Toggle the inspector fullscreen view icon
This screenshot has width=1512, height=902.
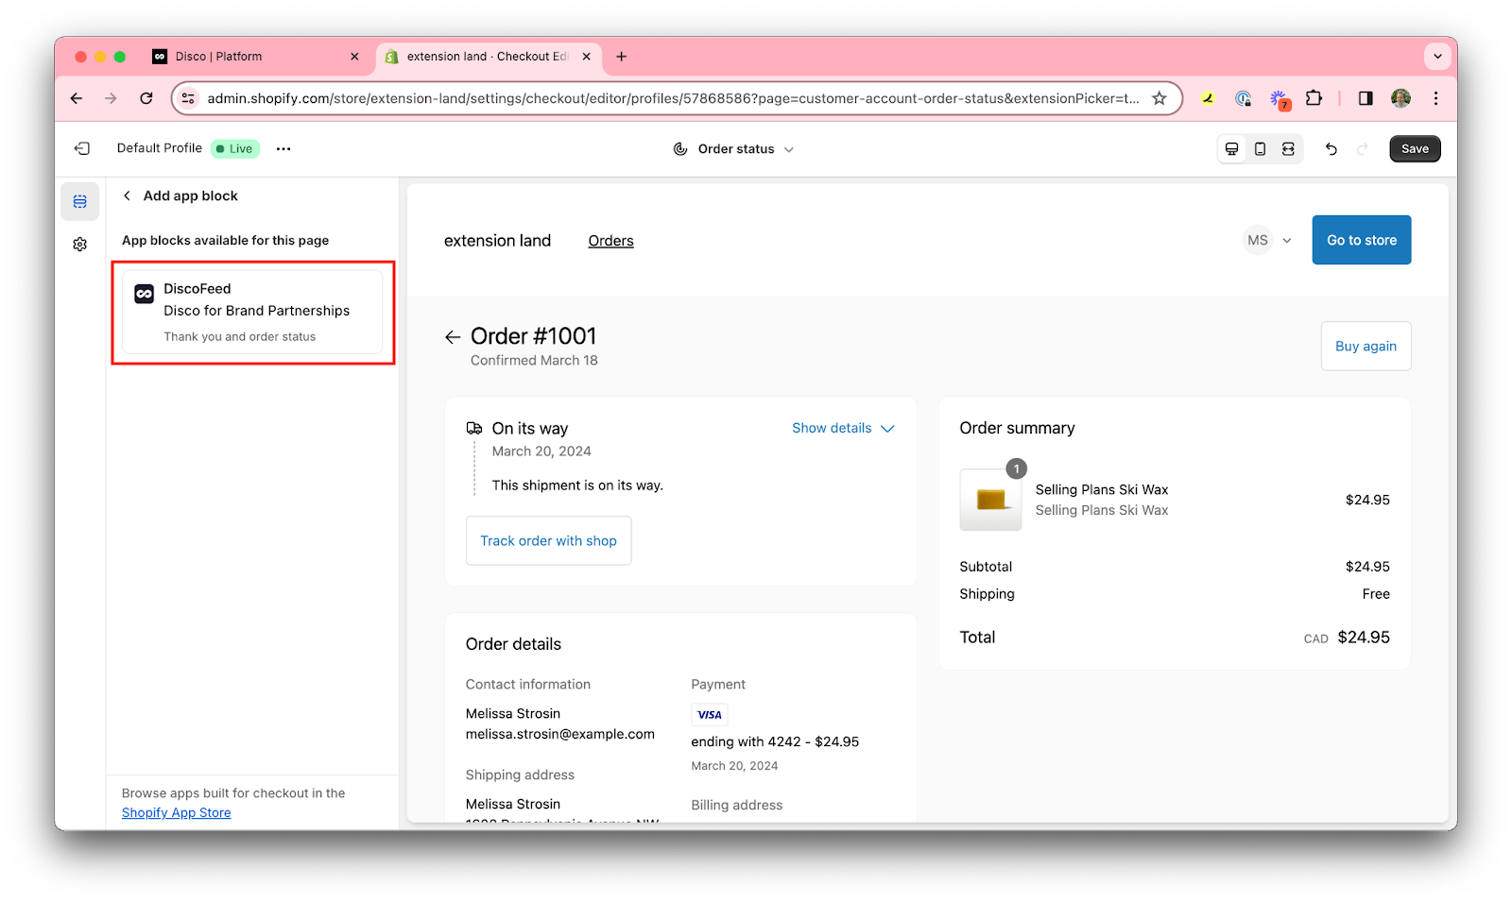(x=1288, y=149)
